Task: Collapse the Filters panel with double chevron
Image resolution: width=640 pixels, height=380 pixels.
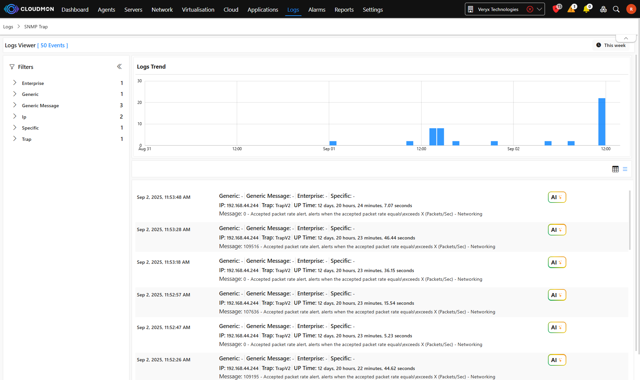Action: 119,67
